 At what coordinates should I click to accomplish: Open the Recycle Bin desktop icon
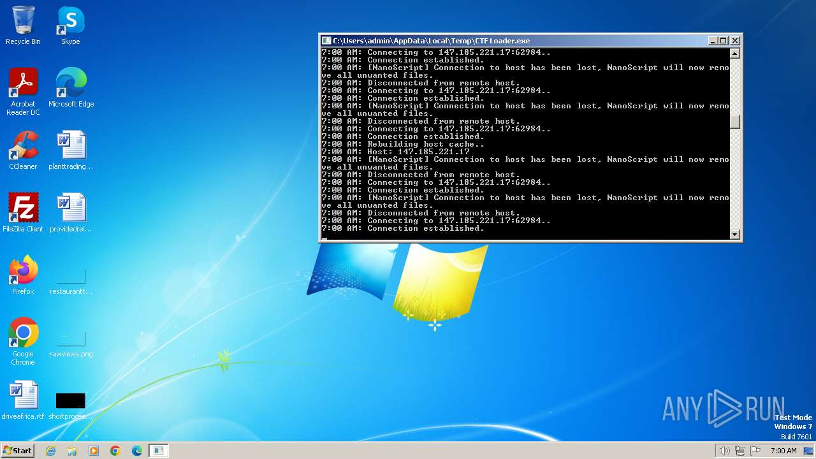pos(23,25)
